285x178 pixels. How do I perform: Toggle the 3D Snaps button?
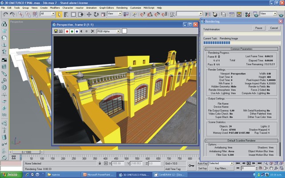142,14
